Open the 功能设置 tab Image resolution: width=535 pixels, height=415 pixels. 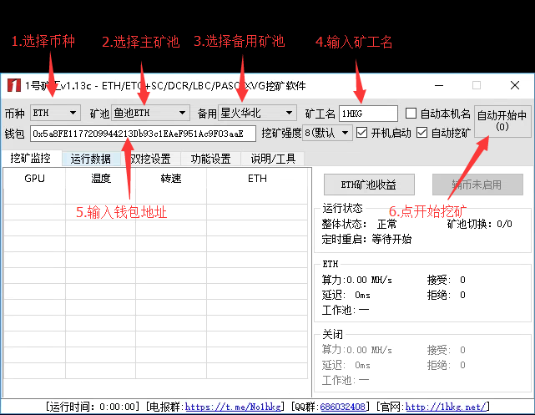(210, 159)
